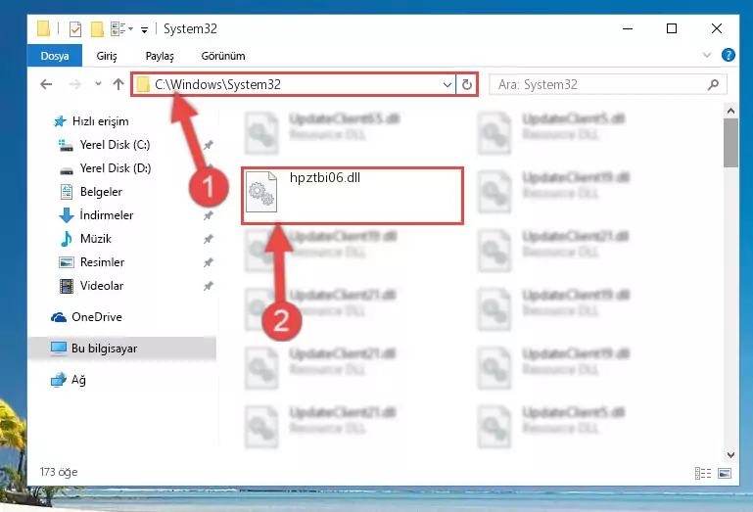Go forward with the right arrow button
Viewport: 753px width, 512px height.
[x=75, y=84]
